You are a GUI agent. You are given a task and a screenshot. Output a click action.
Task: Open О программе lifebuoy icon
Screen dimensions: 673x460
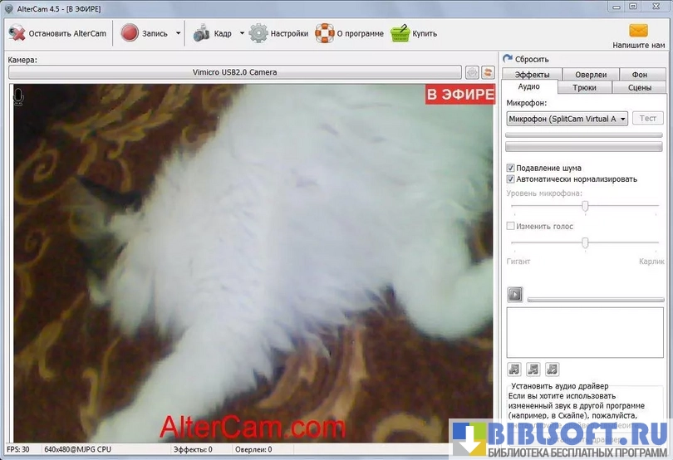[325, 34]
